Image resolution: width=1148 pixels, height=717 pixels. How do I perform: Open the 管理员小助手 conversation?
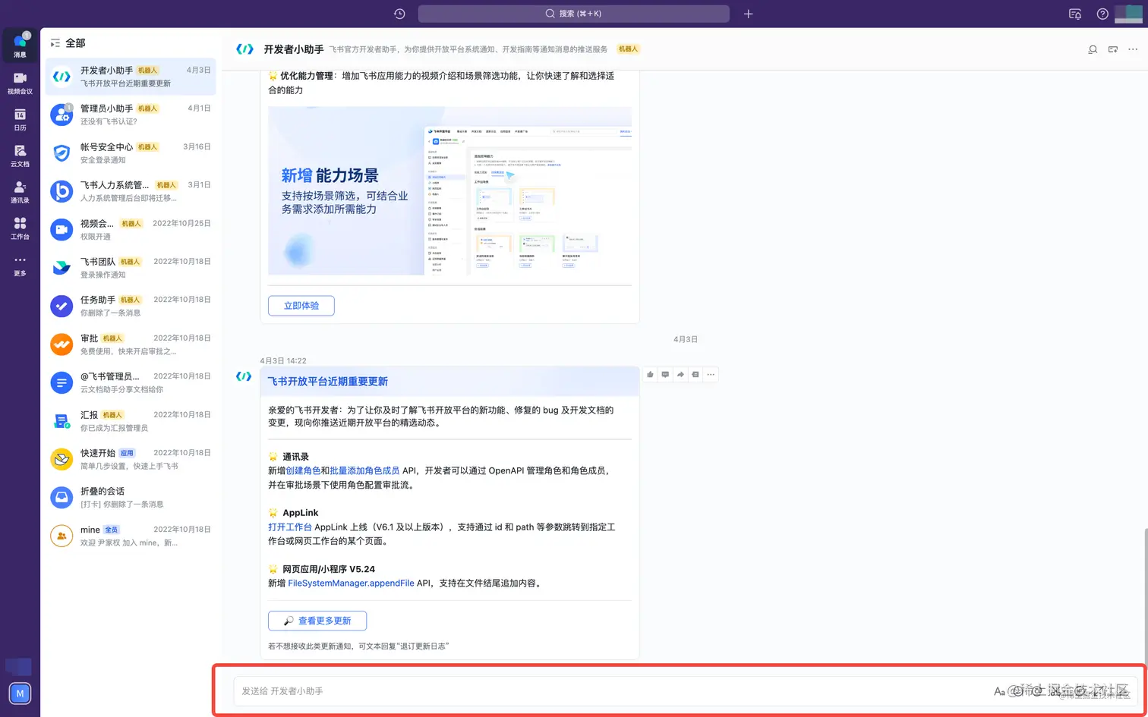(131, 115)
